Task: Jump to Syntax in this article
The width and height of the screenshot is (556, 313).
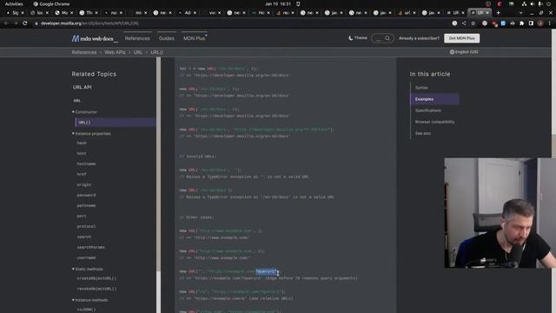Action: (x=421, y=88)
